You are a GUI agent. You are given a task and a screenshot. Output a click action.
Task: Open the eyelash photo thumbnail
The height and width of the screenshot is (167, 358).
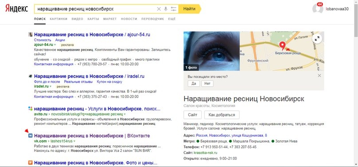coord(212,51)
